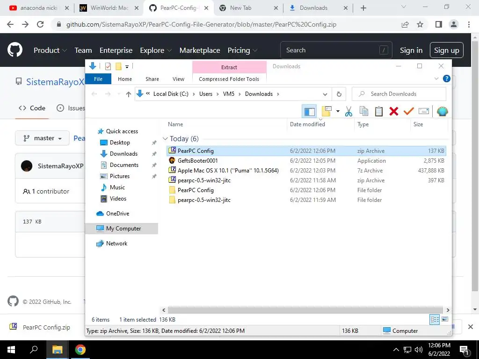Sort by the Name column header
Screen dimensions: 479x359
pos(175,124)
